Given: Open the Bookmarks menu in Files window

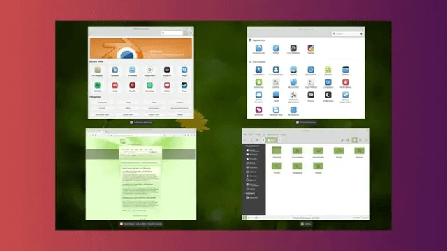Looking at the screenshot, I should (273, 135).
